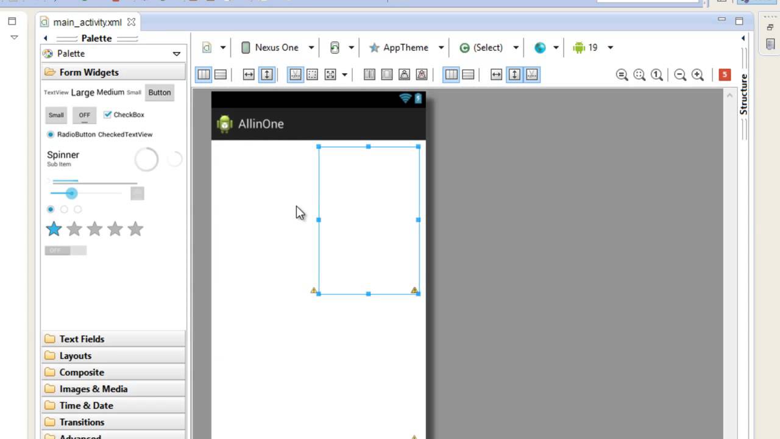Expand the Time & Date category
The image size is (780, 439).
[113, 405]
